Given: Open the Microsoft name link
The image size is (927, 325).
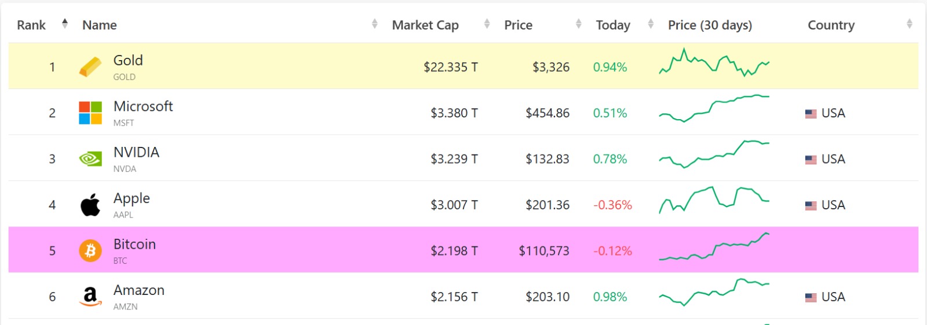Looking at the screenshot, I should (x=143, y=106).
